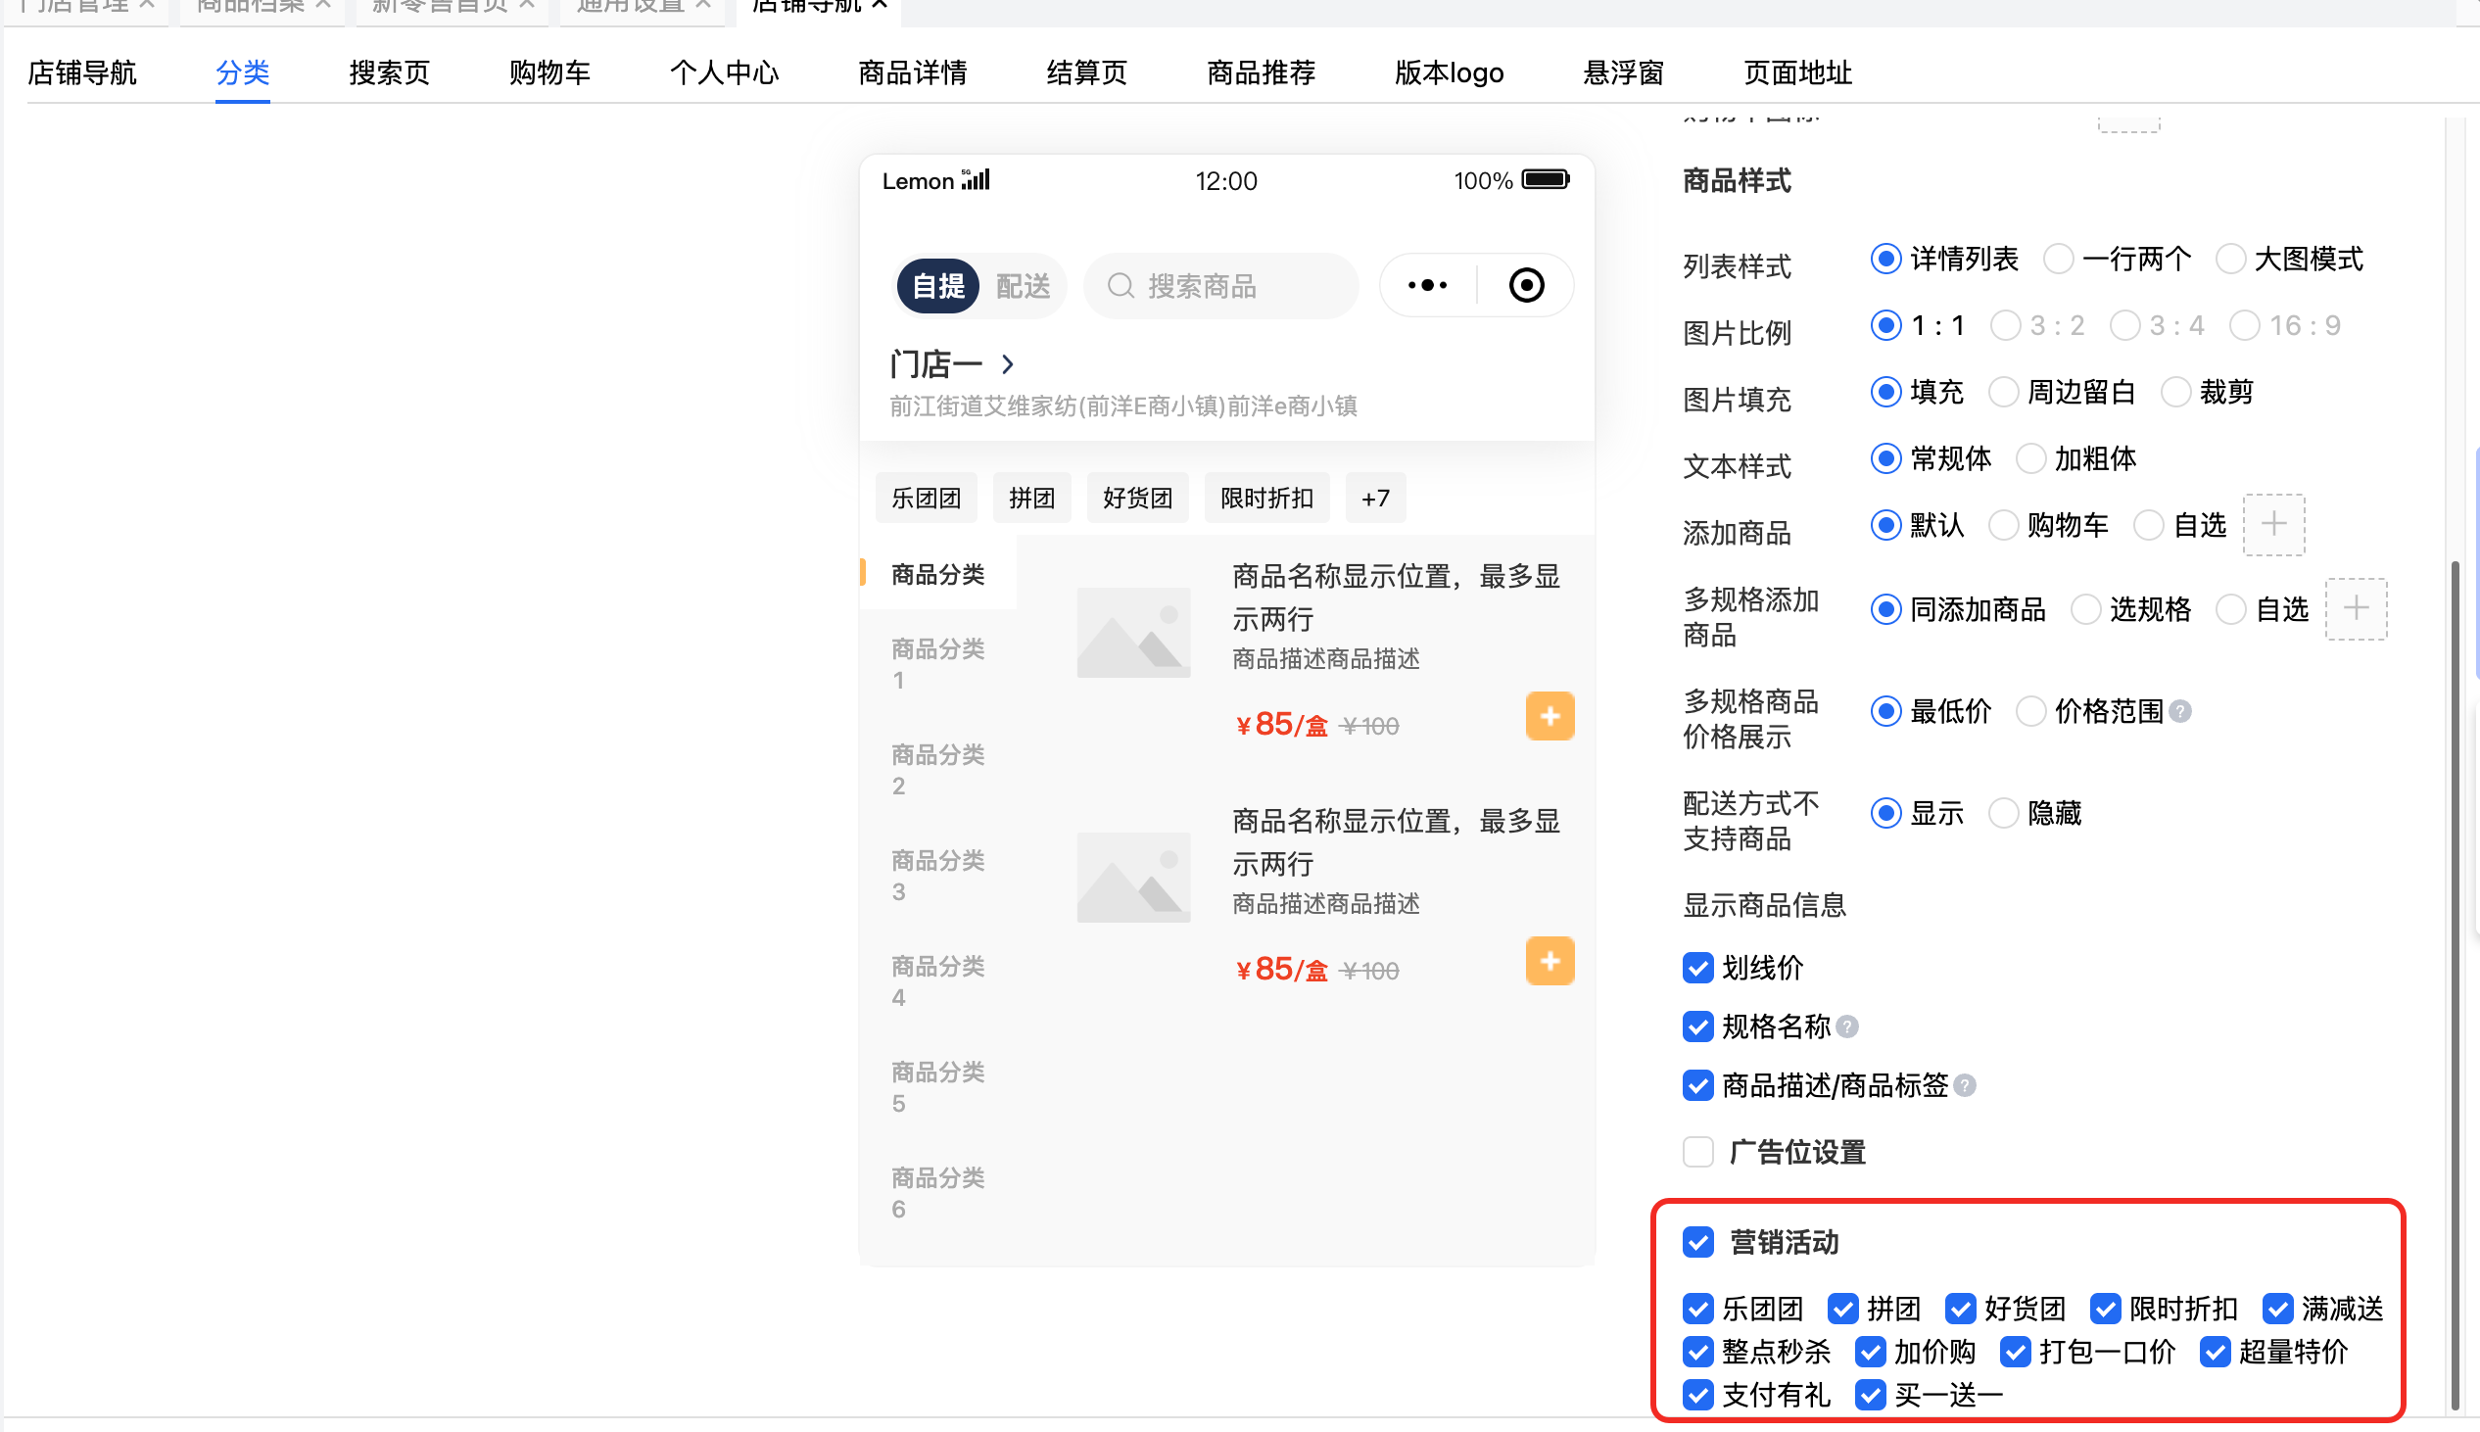Enable the 广告位设置 checkbox
Image resolution: width=2480 pixels, height=1432 pixels.
1698,1152
